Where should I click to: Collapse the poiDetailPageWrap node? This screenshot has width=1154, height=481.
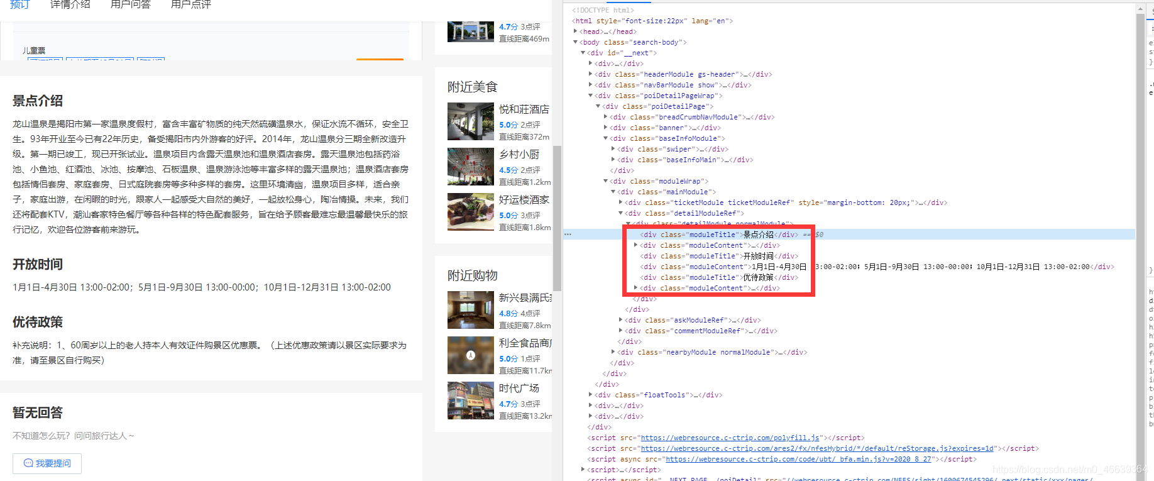(x=590, y=96)
